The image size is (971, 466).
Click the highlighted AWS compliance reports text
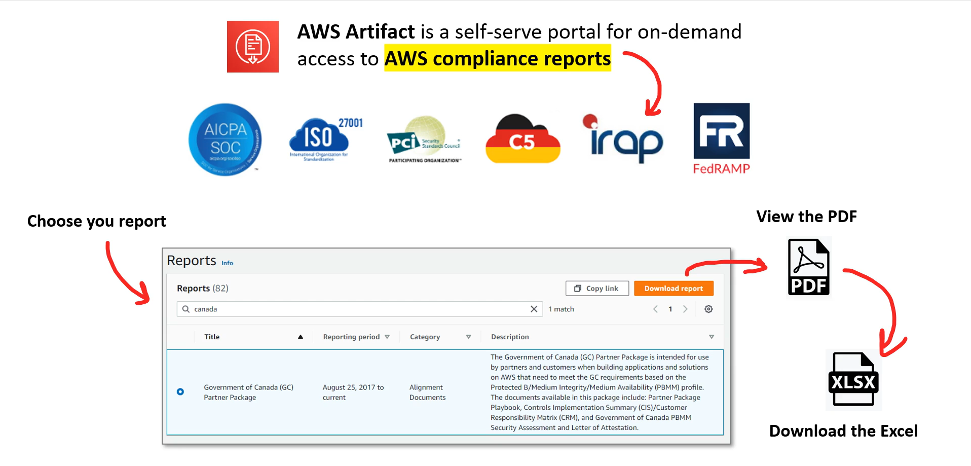click(497, 58)
